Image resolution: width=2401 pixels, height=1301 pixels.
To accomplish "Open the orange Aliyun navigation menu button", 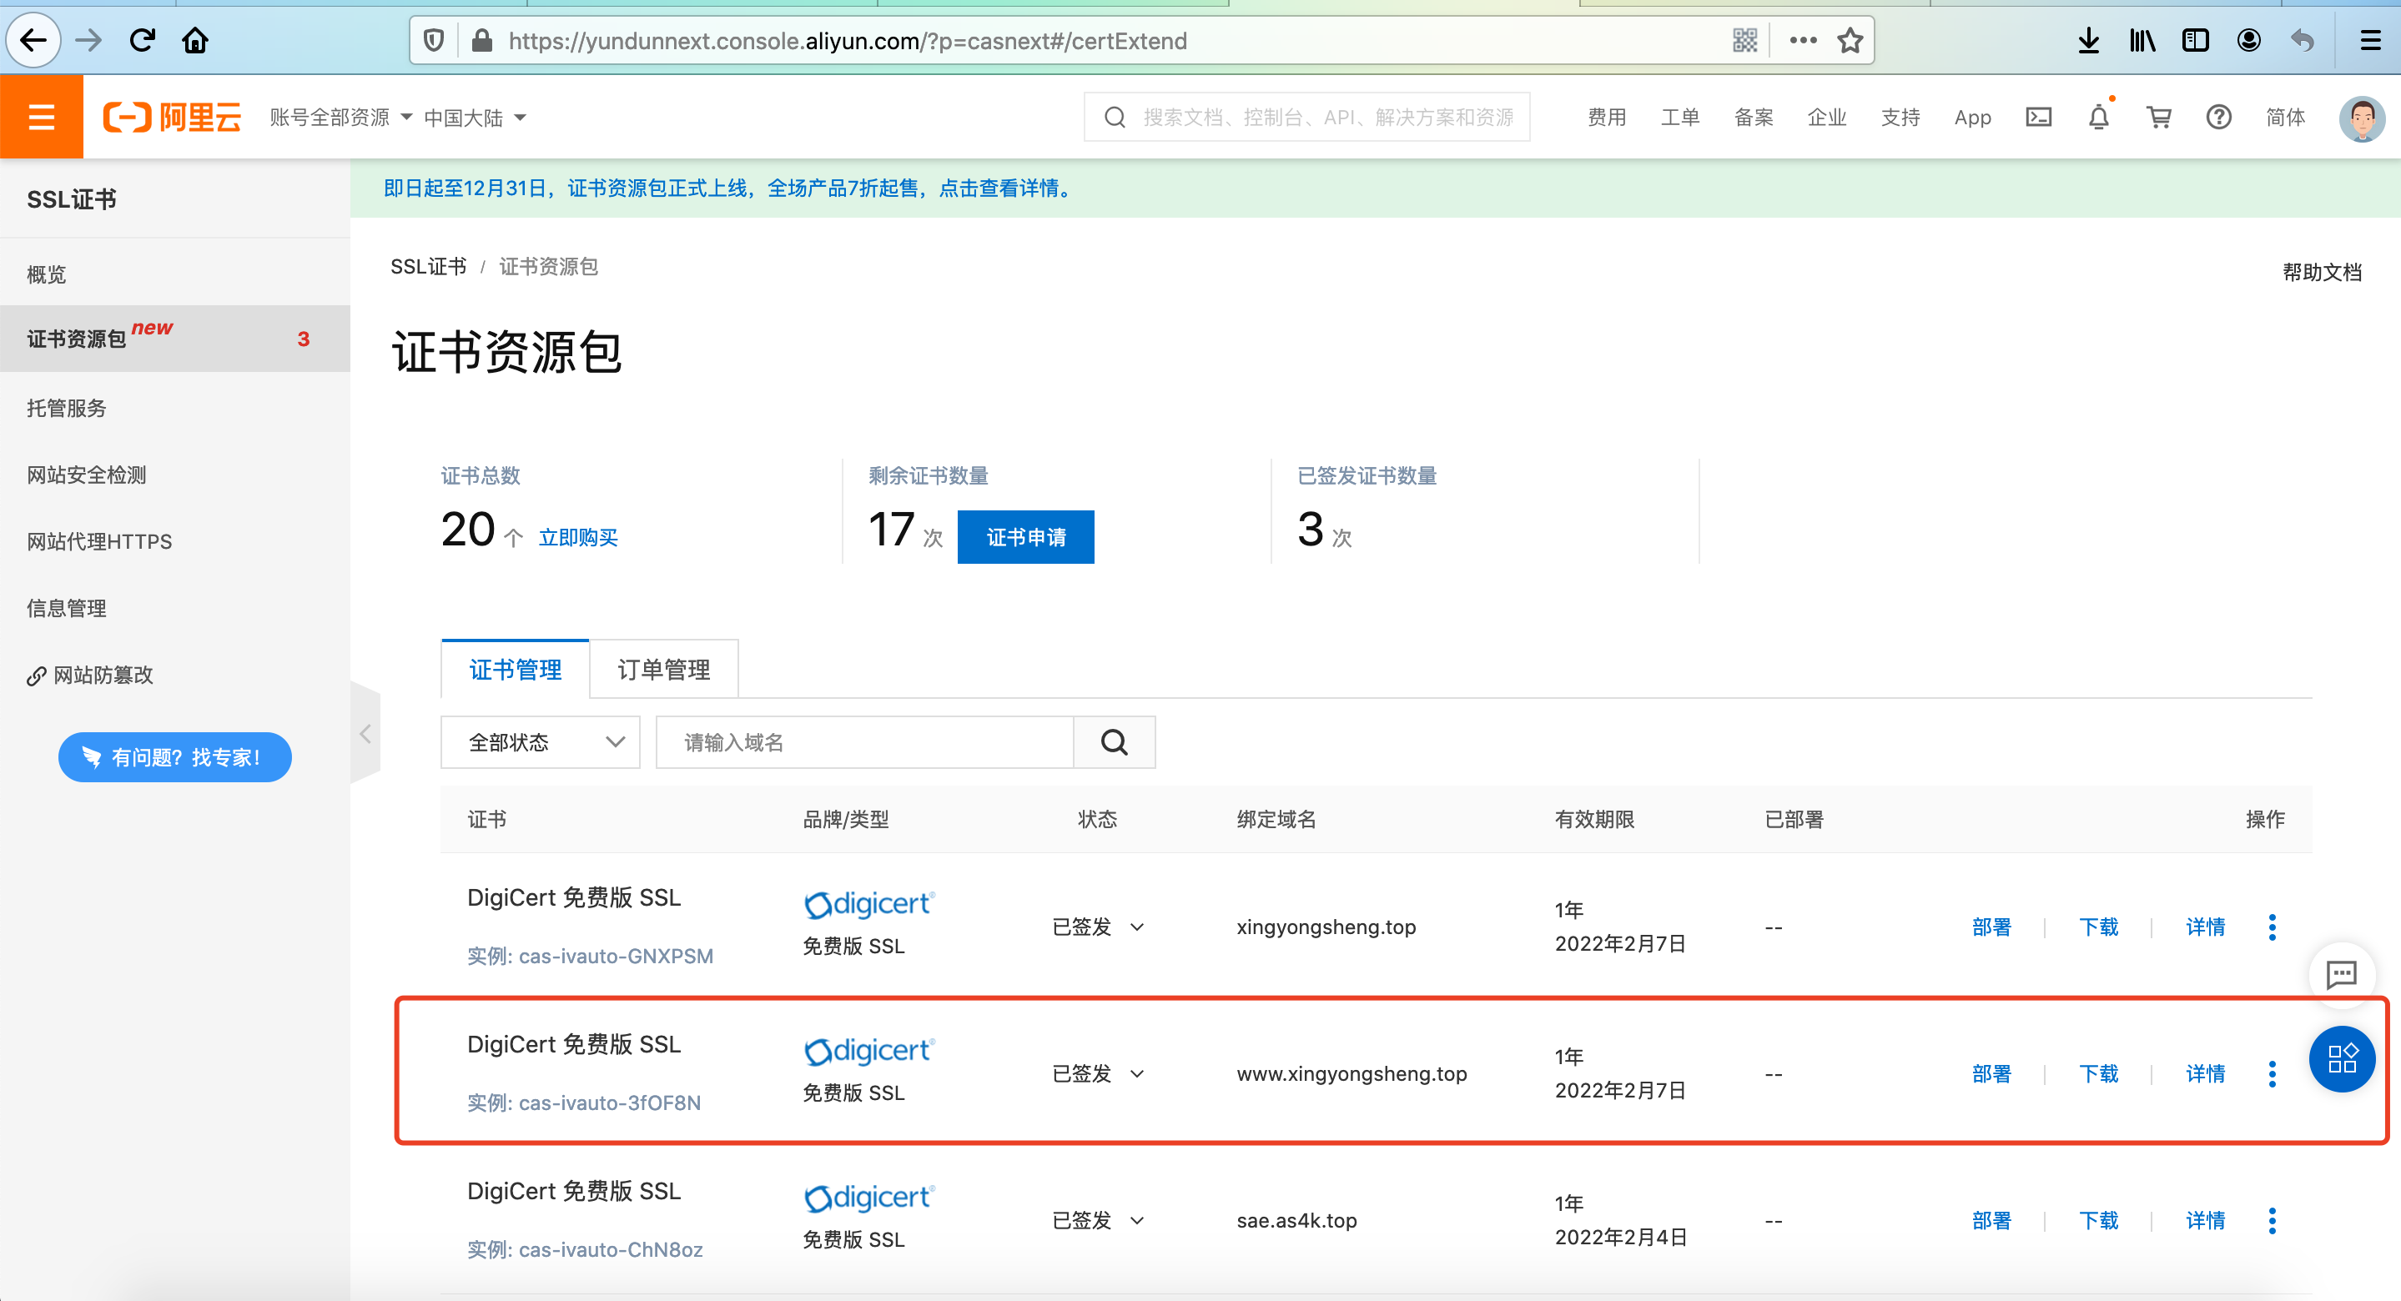I will pyautogui.click(x=41, y=117).
